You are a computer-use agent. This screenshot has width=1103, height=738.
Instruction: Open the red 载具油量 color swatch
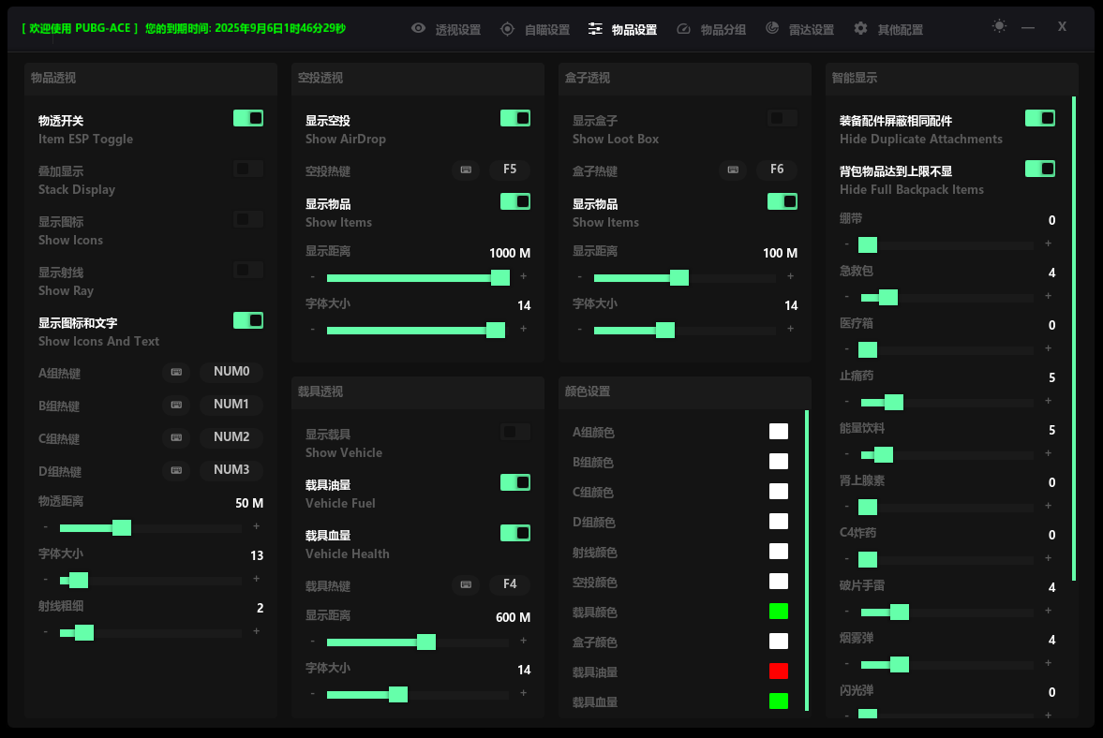[x=779, y=672]
